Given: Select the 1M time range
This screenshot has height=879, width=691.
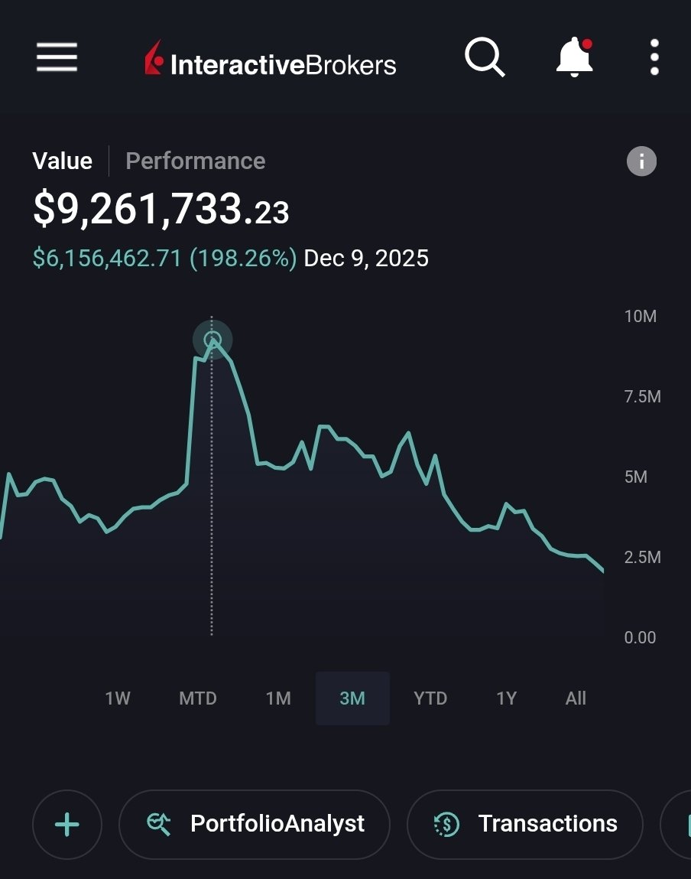Looking at the screenshot, I should 278,698.
